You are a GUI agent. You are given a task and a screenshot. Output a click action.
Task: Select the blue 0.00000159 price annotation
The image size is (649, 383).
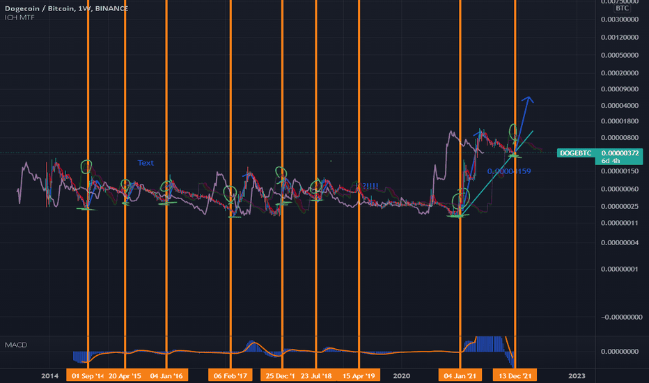509,171
